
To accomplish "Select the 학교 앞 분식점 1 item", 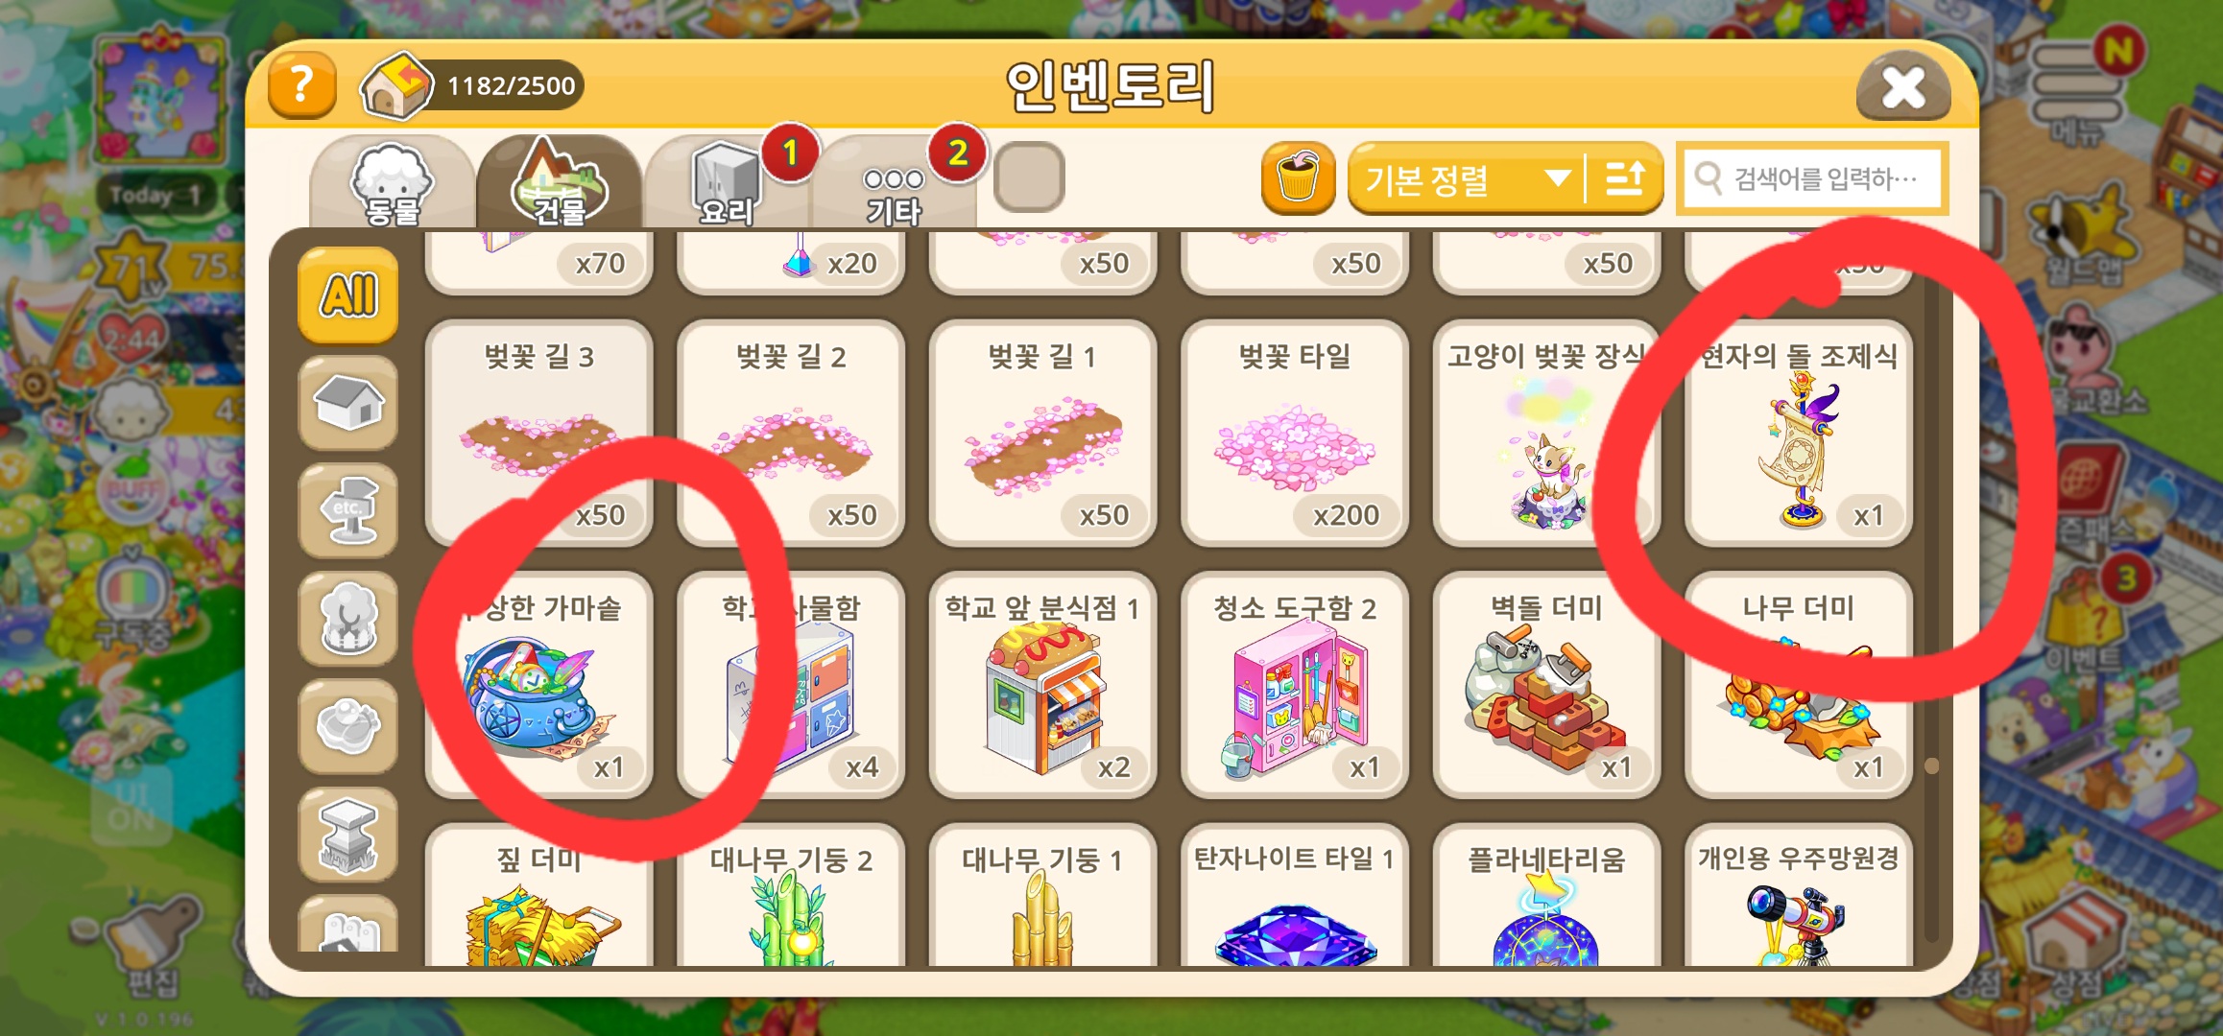I will (1042, 685).
